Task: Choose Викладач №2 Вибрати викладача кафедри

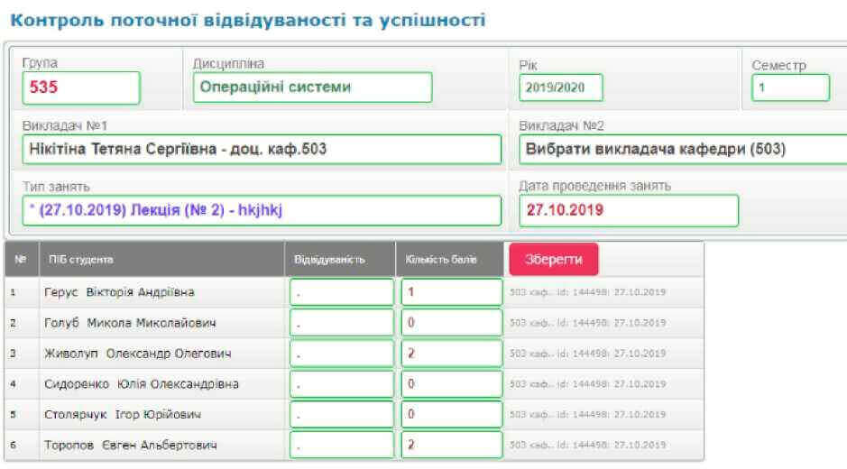Action: (683, 149)
